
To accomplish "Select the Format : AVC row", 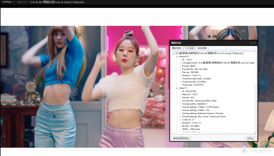I will (188, 98).
